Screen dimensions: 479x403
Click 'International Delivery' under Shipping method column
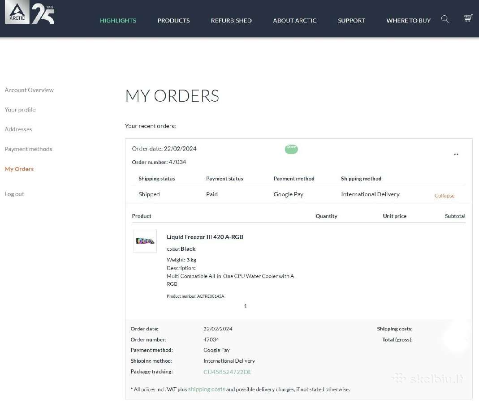[370, 194]
